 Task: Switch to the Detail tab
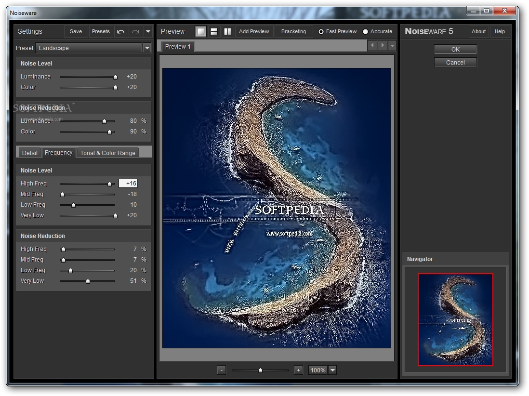30,153
